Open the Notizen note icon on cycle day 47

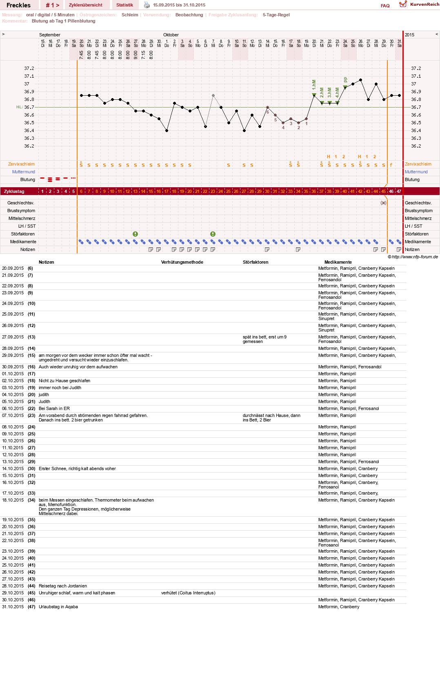click(x=399, y=249)
